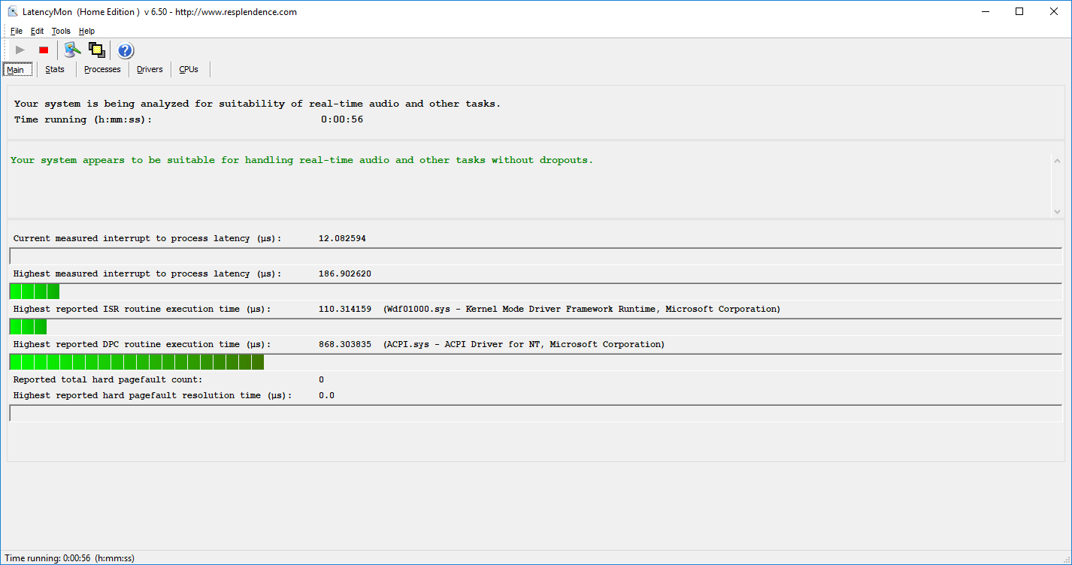Open options via the computer-with-pen toolbar icon
This screenshot has width=1072, height=565.
click(x=72, y=50)
